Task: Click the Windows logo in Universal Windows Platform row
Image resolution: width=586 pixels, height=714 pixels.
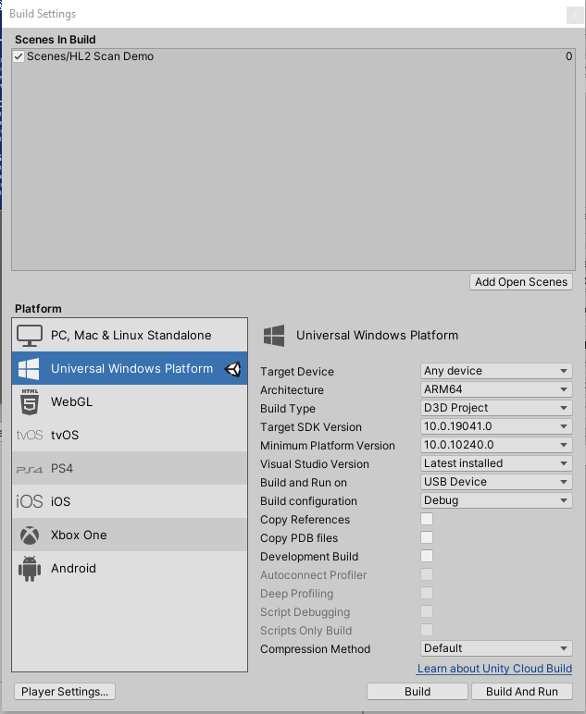Action: tap(29, 369)
